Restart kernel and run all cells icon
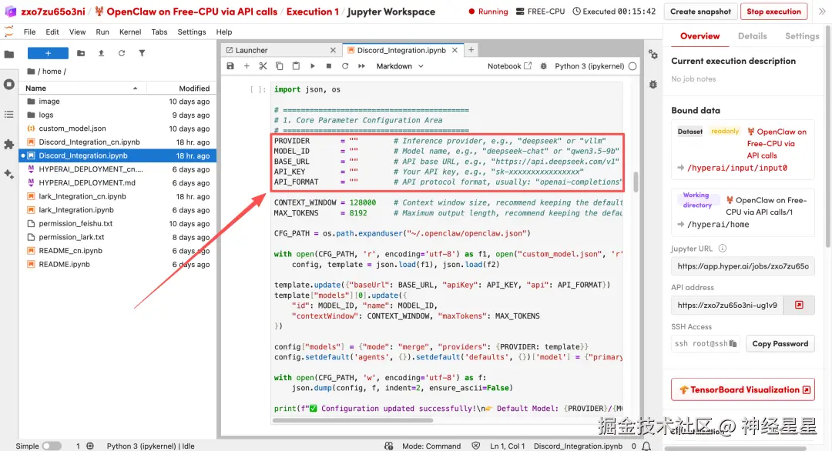Image resolution: width=832 pixels, height=451 pixels. tap(361, 66)
